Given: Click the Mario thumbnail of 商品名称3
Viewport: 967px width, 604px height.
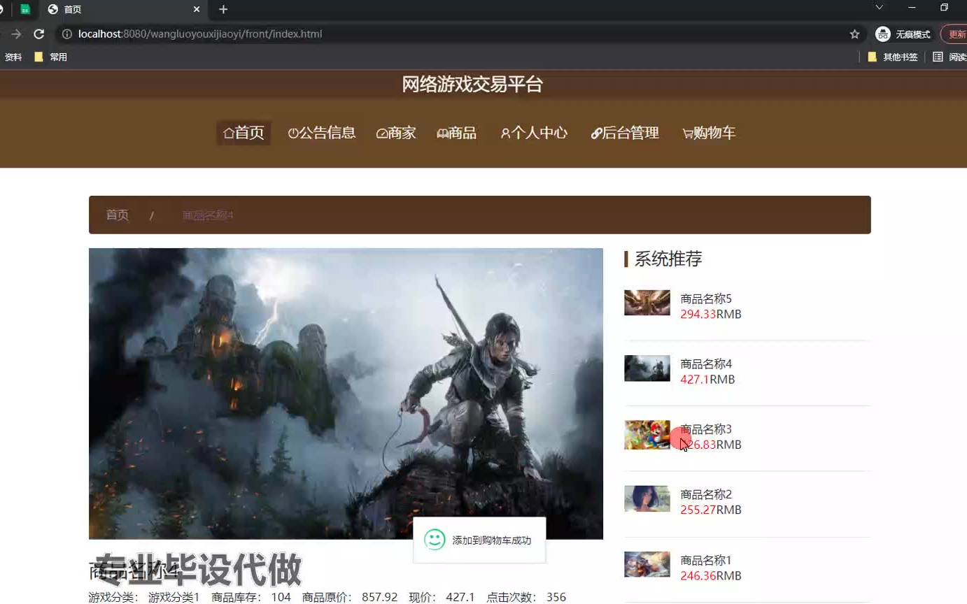Looking at the screenshot, I should click(647, 434).
